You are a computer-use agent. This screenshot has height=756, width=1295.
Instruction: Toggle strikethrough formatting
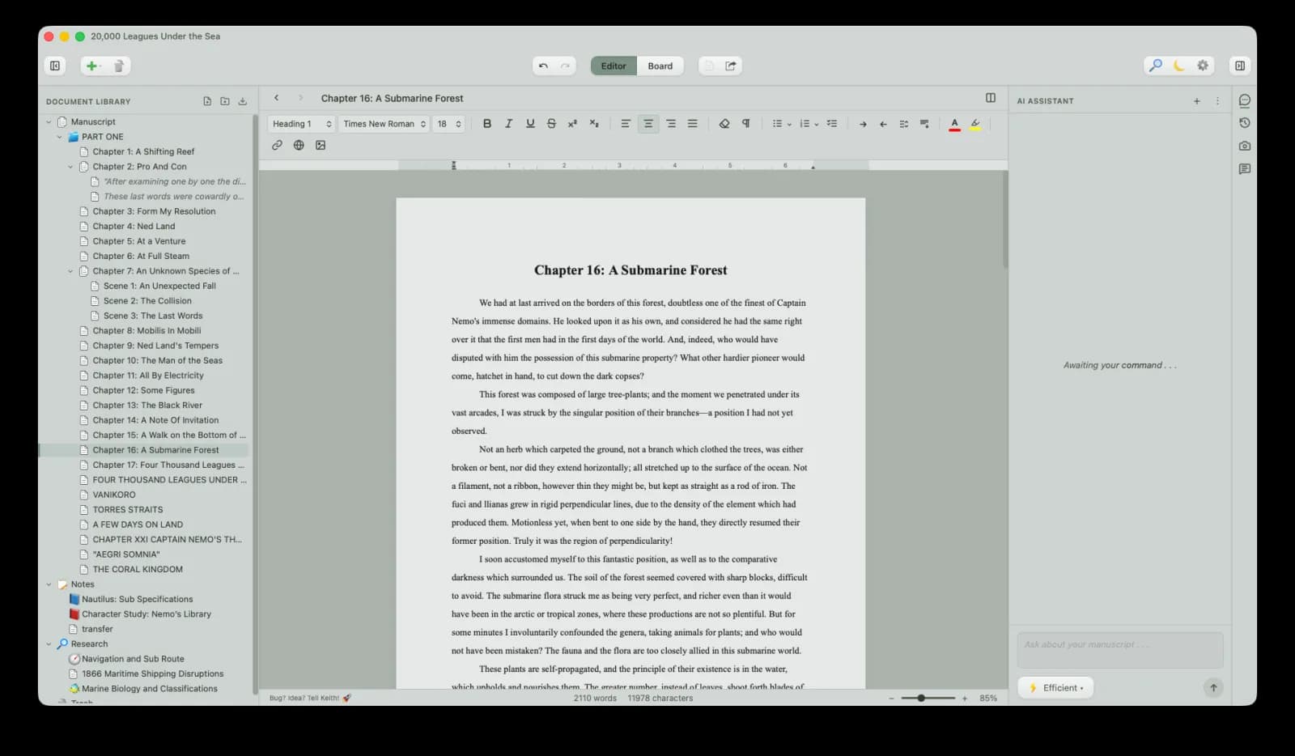point(551,124)
